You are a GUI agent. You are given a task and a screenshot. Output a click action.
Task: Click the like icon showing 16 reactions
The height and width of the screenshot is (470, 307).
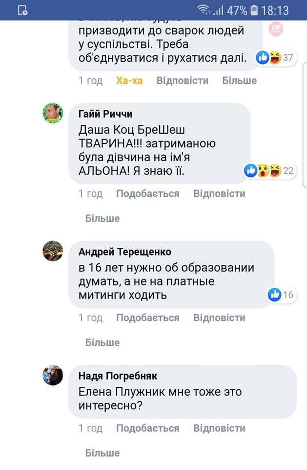point(273,294)
